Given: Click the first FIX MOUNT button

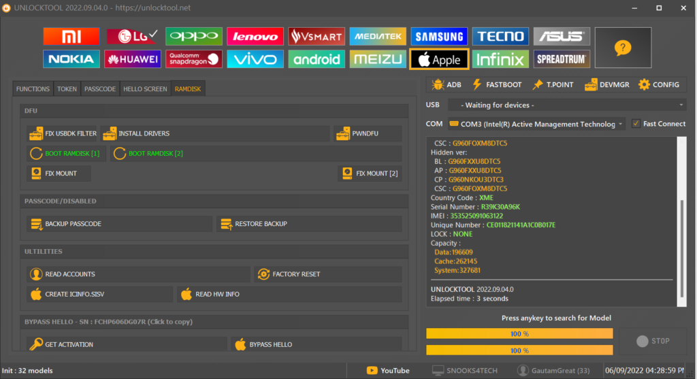Looking at the screenshot, I should coord(59,174).
